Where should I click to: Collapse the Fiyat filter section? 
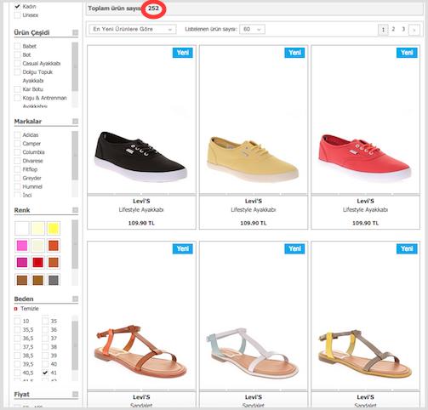[x=75, y=394]
